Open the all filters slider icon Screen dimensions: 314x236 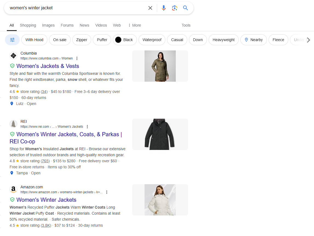point(12,40)
